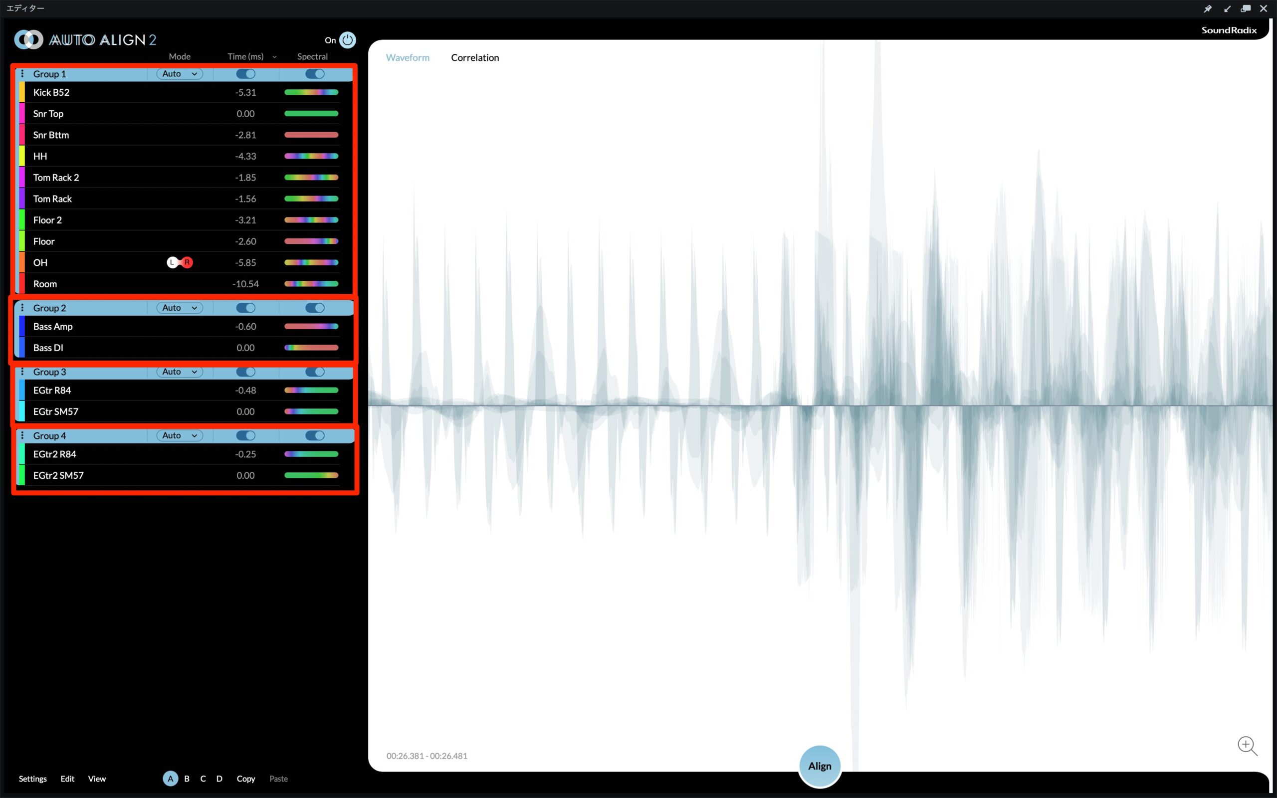Click the HH track yellow-green color strip
Image resolution: width=1277 pixels, height=798 pixels.
[21, 156]
